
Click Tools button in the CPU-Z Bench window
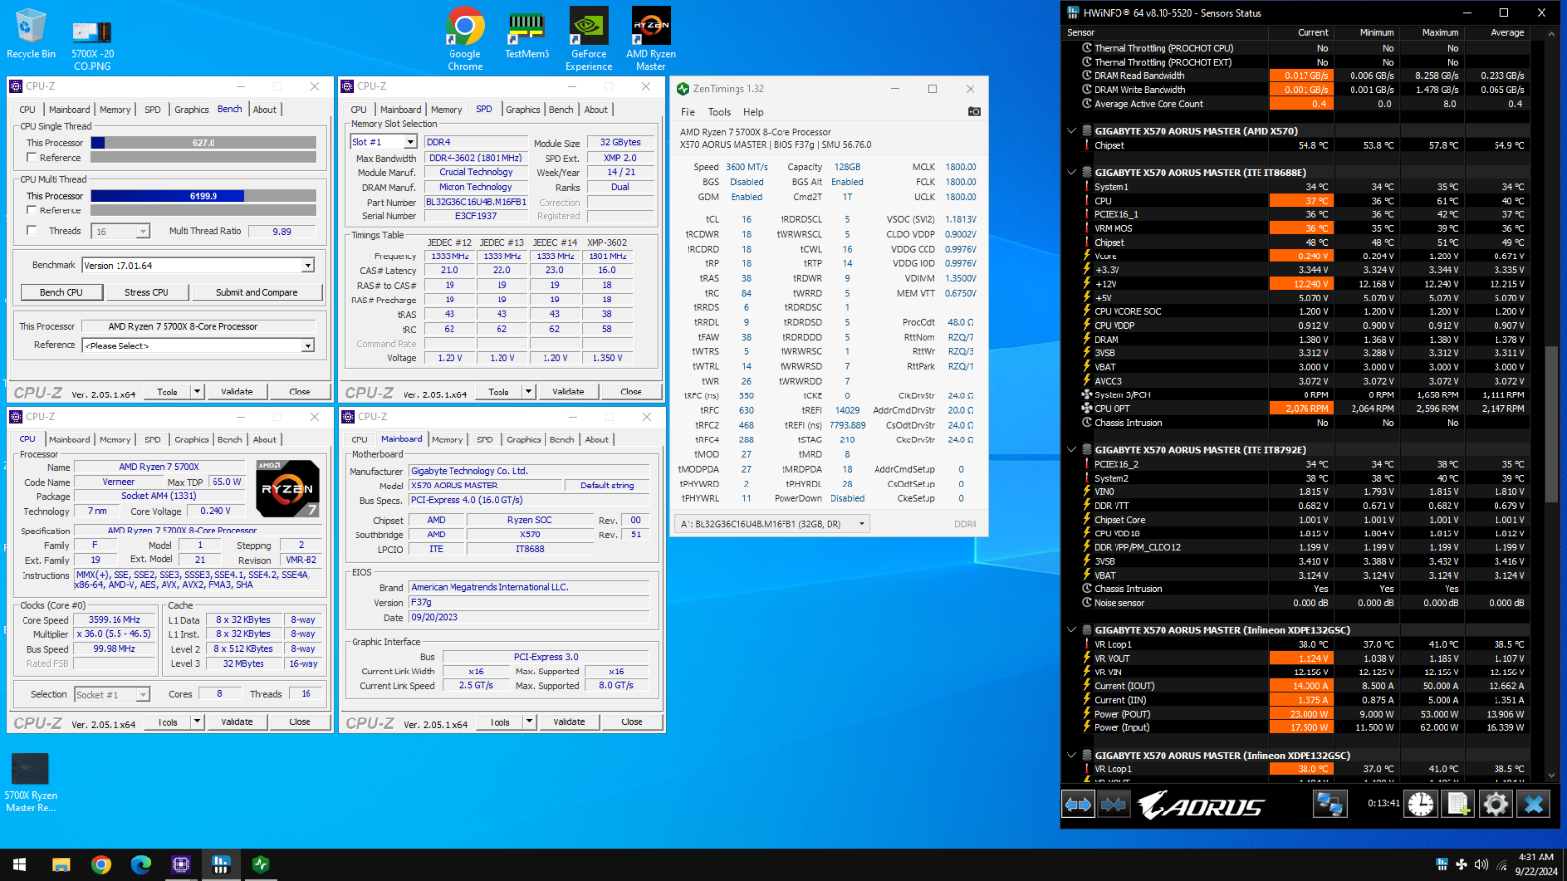(x=167, y=392)
